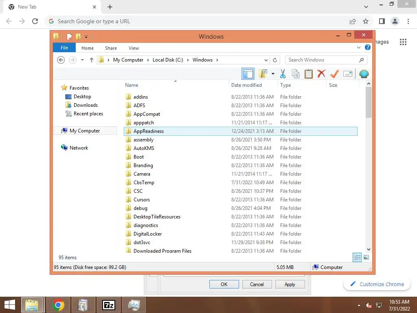Image resolution: width=417 pixels, height=313 pixels.
Task: Click the shell icon in Explorer toolbar
Action: tap(364, 74)
